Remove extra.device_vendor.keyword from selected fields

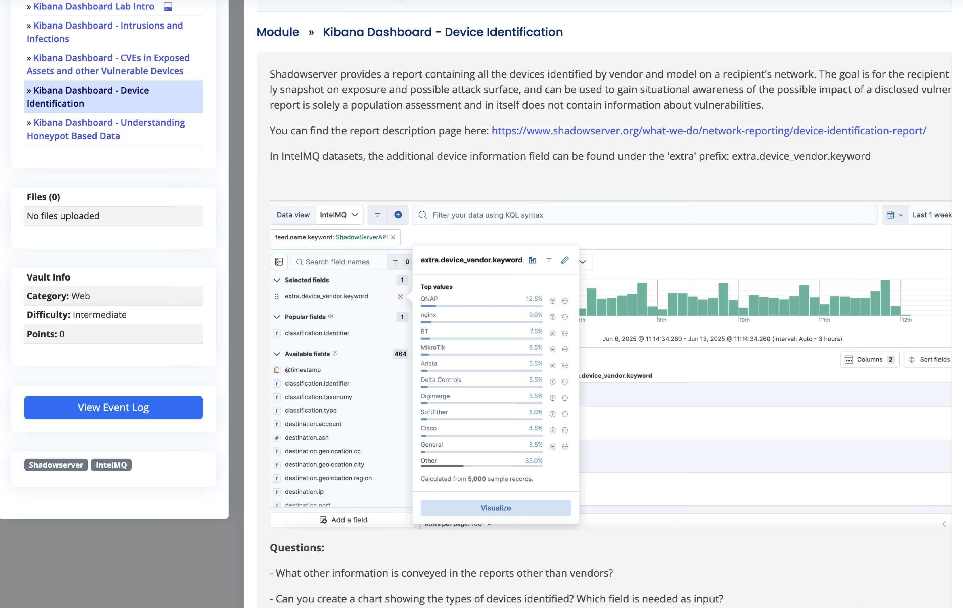pyautogui.click(x=400, y=296)
